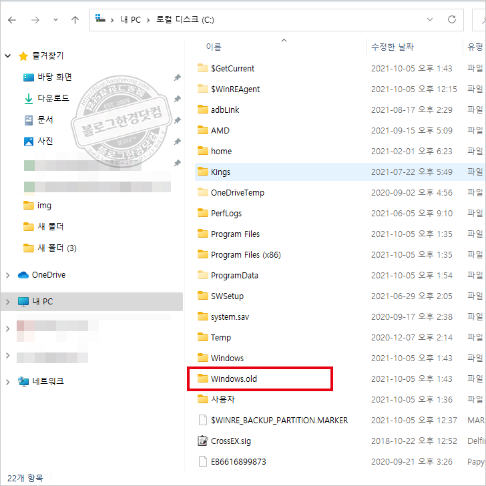
Task: Select the Temp folder
Action: [214, 338]
